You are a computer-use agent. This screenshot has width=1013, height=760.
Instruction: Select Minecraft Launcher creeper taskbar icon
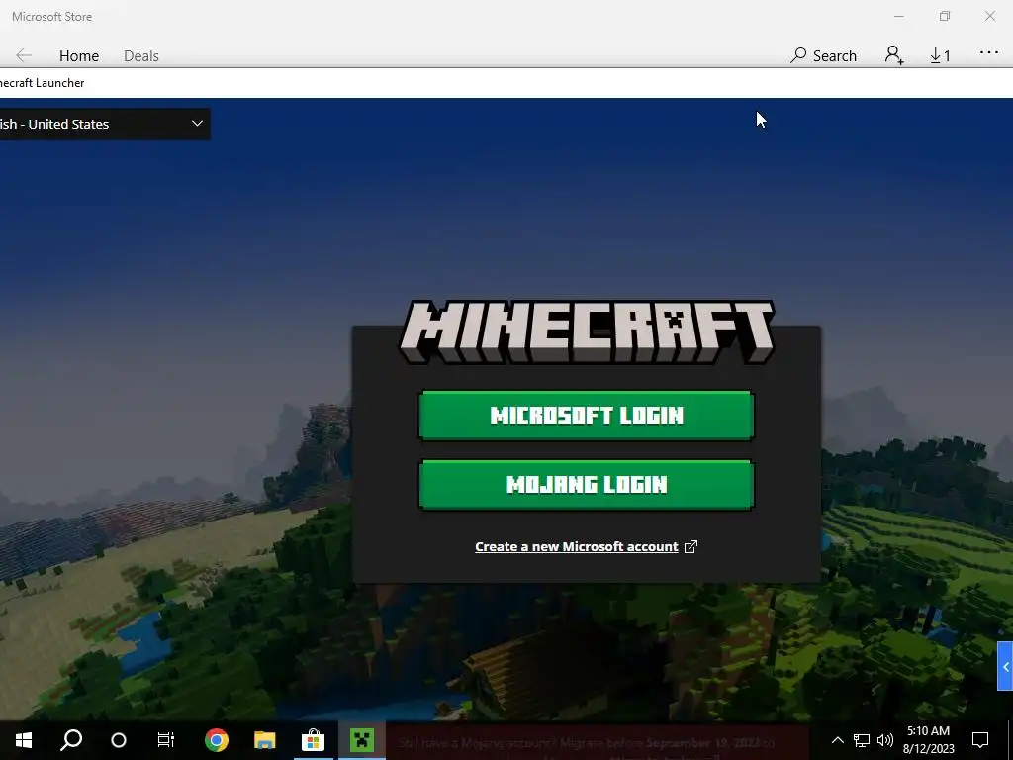click(362, 740)
